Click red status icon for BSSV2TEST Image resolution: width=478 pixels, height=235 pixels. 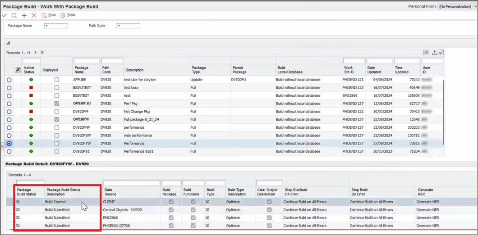pyautogui.click(x=31, y=88)
